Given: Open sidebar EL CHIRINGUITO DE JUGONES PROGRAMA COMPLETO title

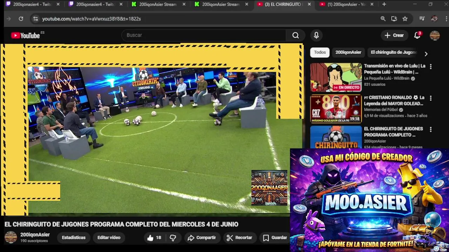Looking at the screenshot, I should tap(393, 132).
